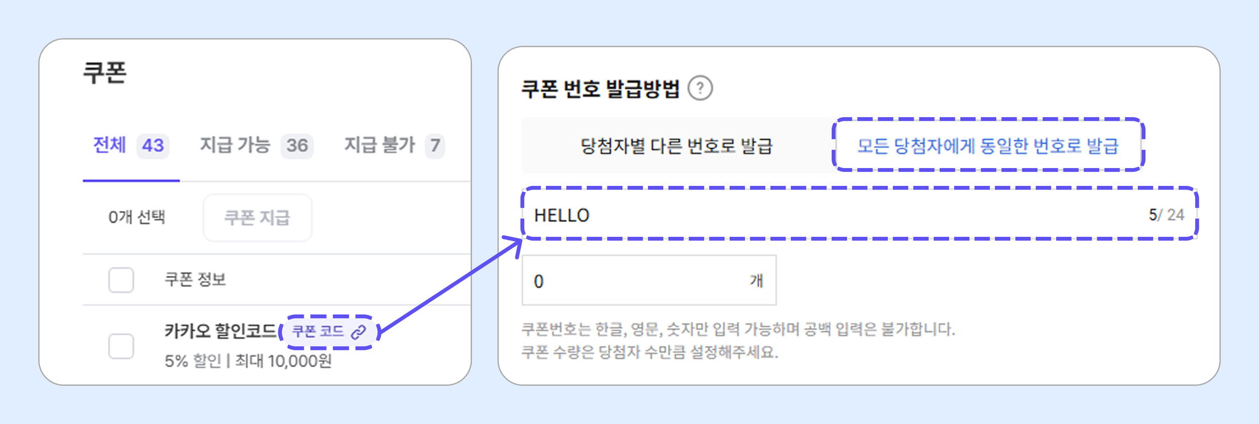Click the 7 count badge
Screen dimensions: 1259x424
coord(435,145)
